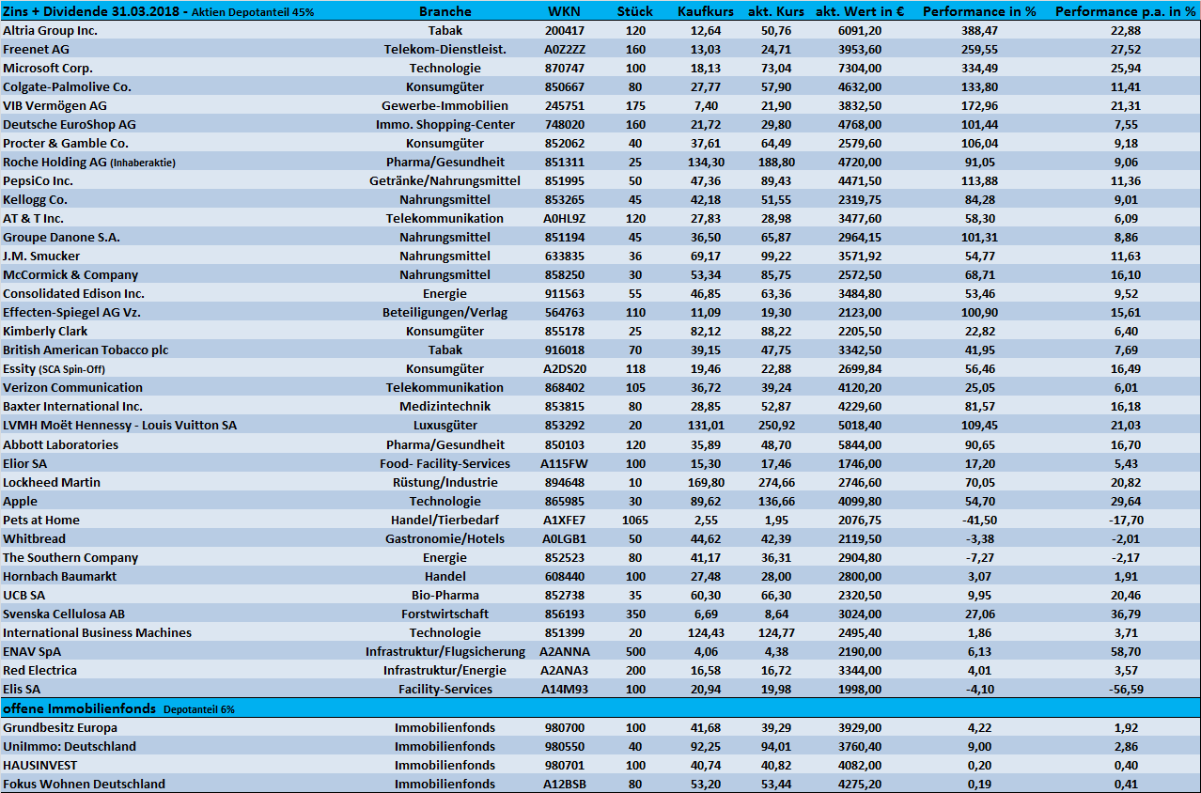Click the 7304,00 value for Microsoft

pos(860,68)
